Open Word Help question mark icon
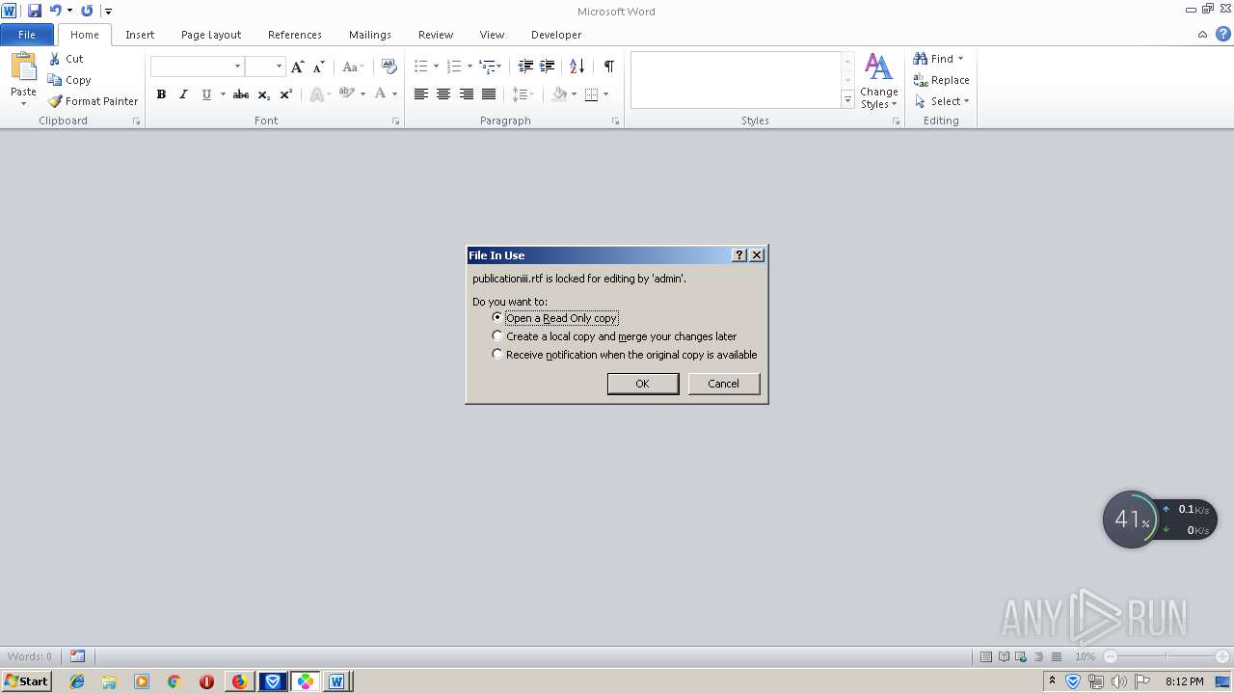This screenshot has height=694, width=1234. click(1223, 34)
